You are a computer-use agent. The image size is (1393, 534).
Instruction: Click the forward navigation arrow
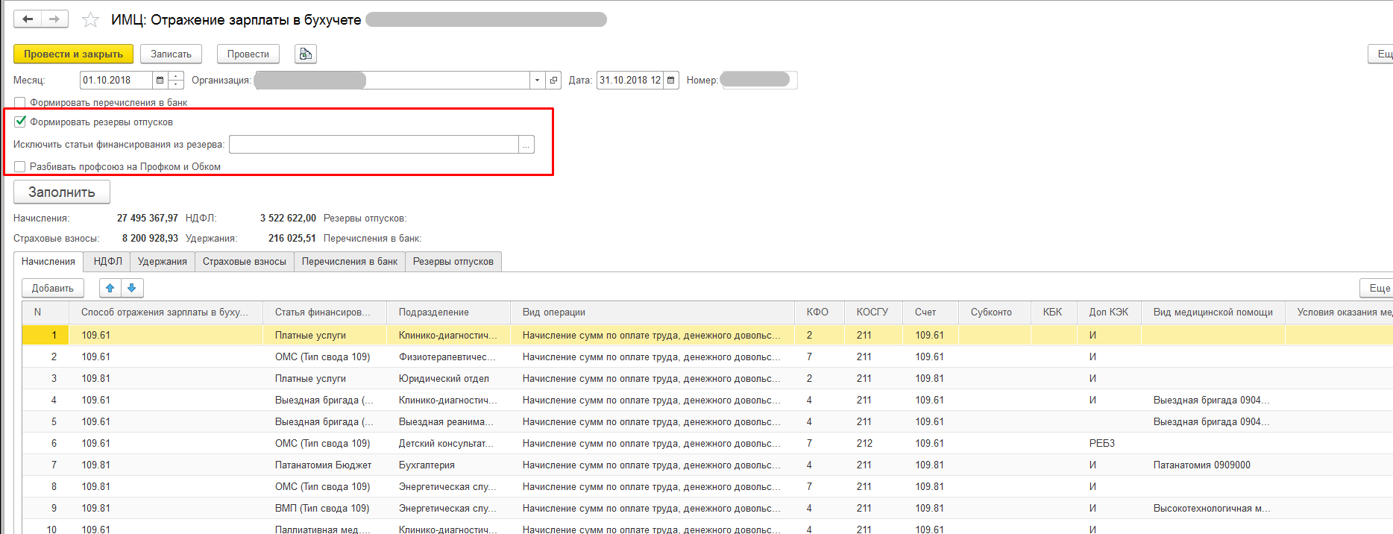(54, 19)
